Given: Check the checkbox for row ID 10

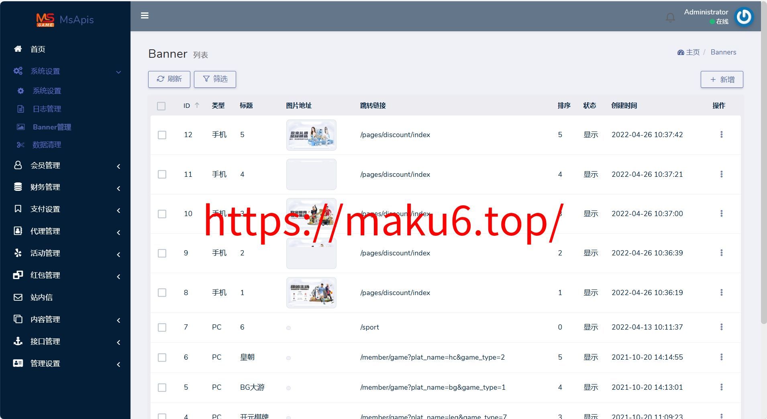Looking at the screenshot, I should pos(162,214).
